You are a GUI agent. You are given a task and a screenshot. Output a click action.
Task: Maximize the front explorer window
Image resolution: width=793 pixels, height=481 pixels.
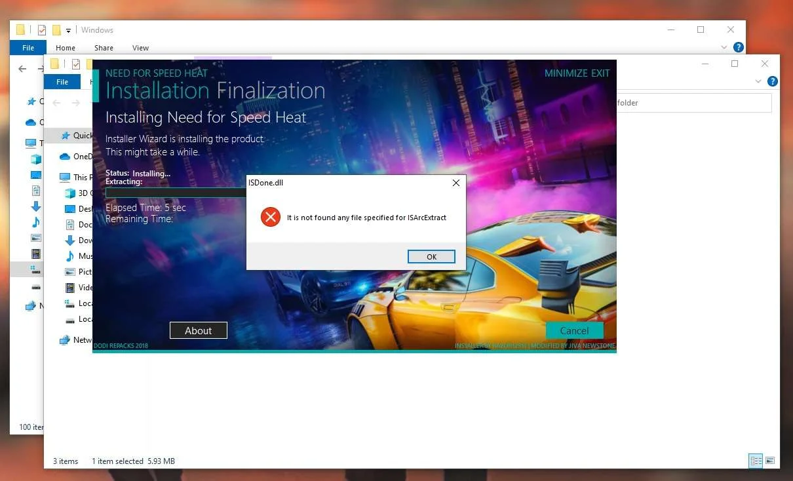[x=735, y=64]
